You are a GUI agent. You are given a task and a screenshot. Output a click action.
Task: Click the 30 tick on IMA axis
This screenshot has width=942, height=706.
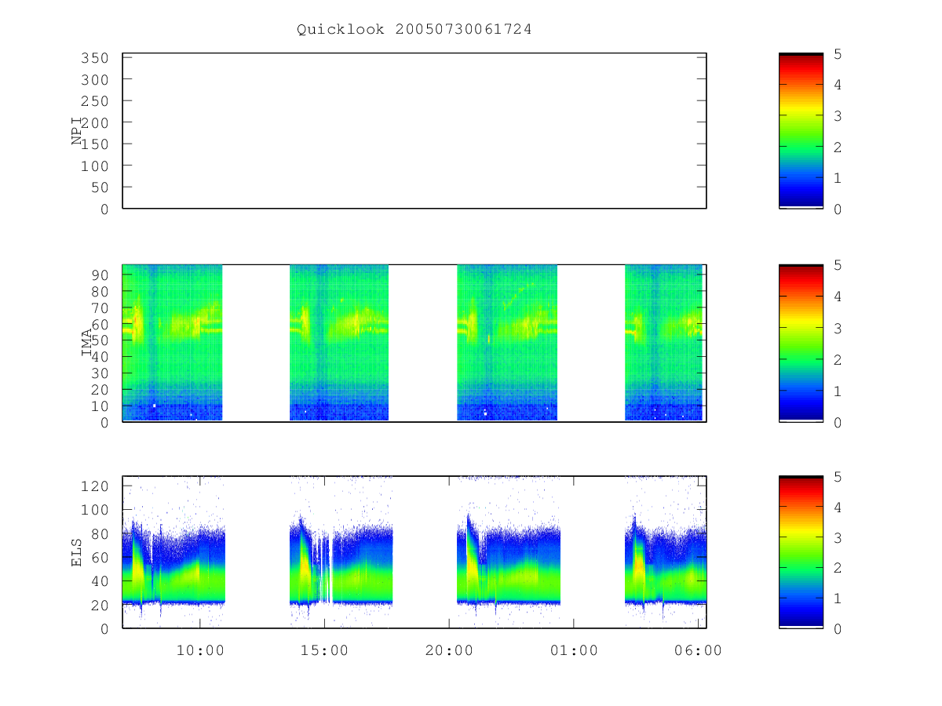(x=100, y=373)
